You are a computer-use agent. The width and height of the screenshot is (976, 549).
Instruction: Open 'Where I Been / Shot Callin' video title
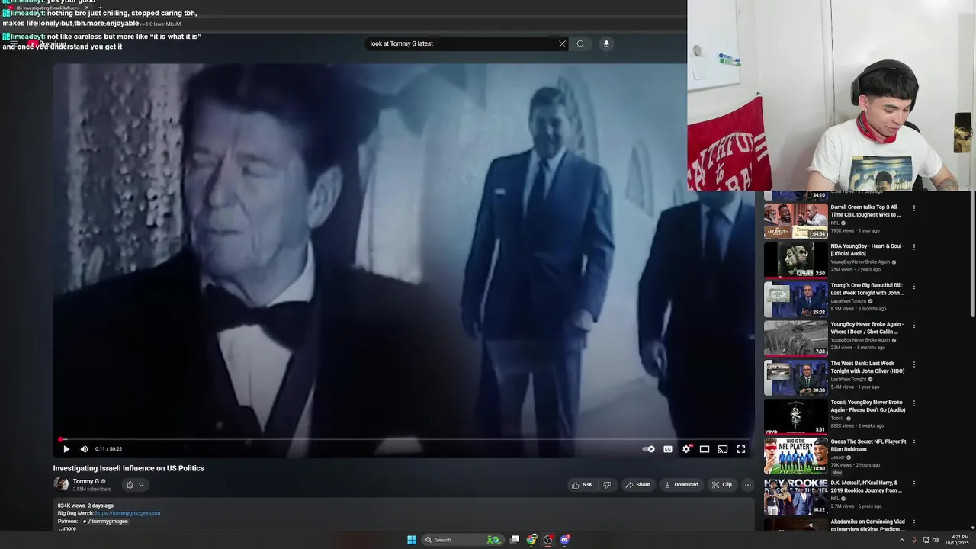coord(868,328)
